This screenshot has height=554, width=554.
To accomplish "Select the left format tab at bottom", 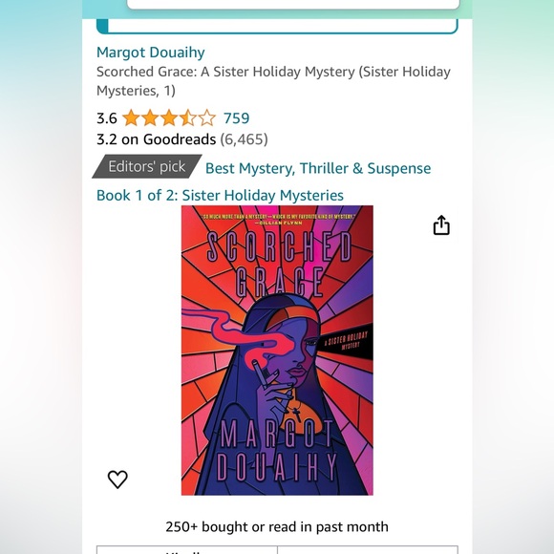I will 187,550.
